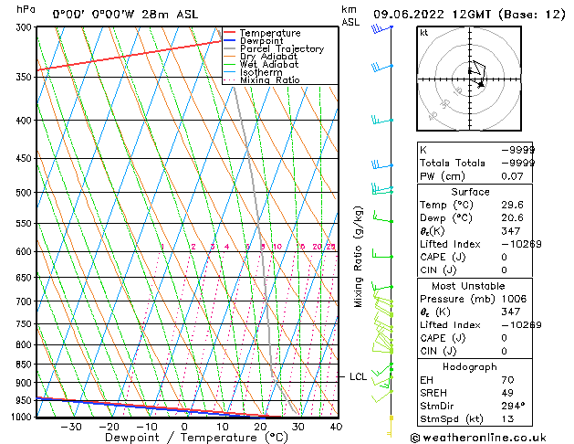Click the PW (cm) value 0.07
The height and width of the screenshot is (444, 574).
[x=512, y=176]
